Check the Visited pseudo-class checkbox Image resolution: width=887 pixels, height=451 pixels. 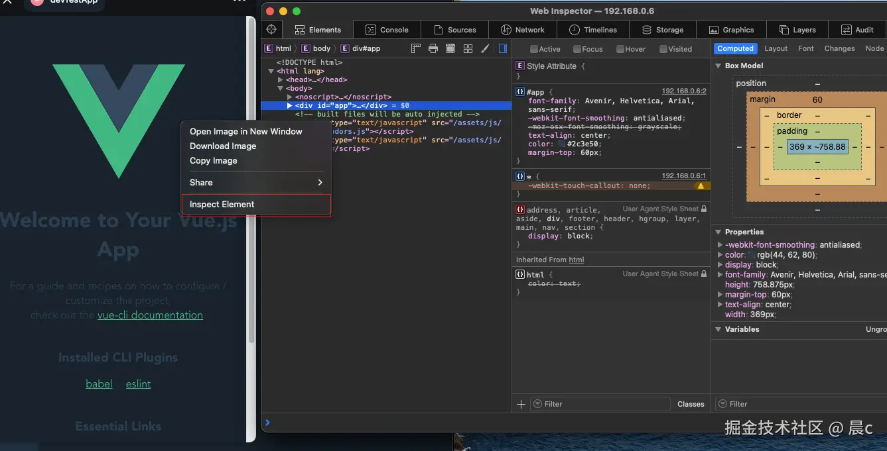click(x=663, y=49)
